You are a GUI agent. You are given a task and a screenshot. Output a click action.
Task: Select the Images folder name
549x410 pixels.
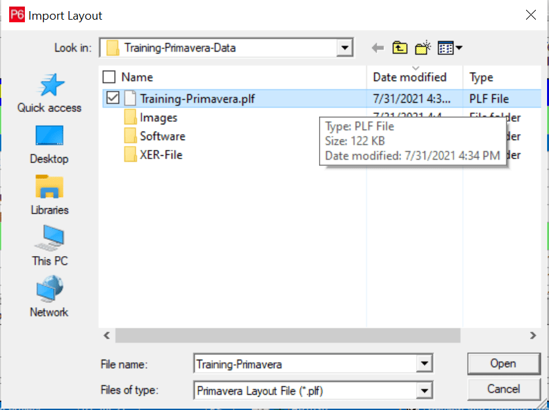pos(159,118)
